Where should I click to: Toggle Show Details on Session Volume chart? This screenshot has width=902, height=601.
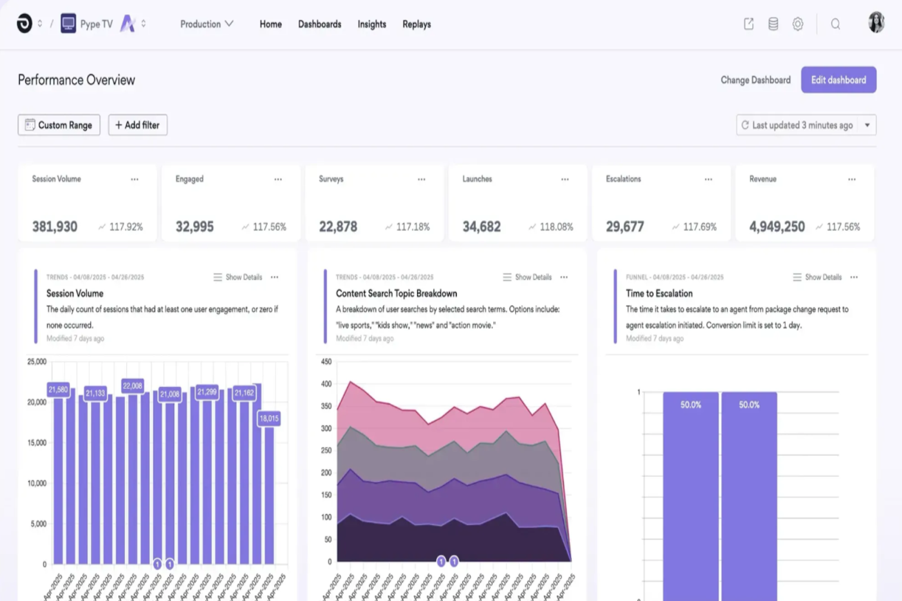pyautogui.click(x=238, y=277)
